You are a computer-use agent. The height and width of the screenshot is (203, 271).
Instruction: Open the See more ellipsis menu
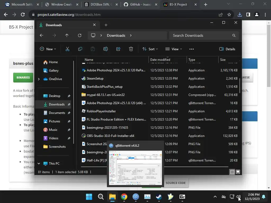(192, 49)
